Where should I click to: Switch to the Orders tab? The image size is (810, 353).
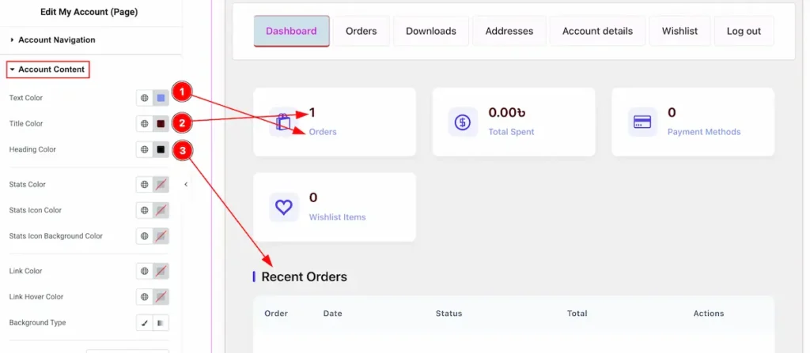point(361,32)
